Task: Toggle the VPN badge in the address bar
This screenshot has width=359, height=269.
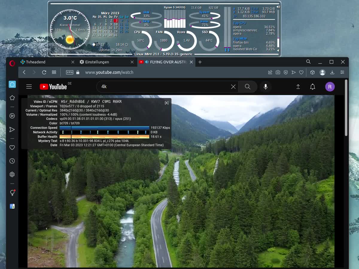Action: (69, 72)
